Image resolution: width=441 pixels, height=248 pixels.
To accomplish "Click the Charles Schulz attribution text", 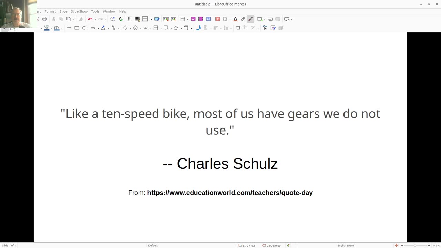I will tap(220, 164).
